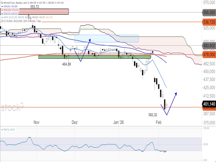Select the green support zone rectangle

tap(94, 57)
